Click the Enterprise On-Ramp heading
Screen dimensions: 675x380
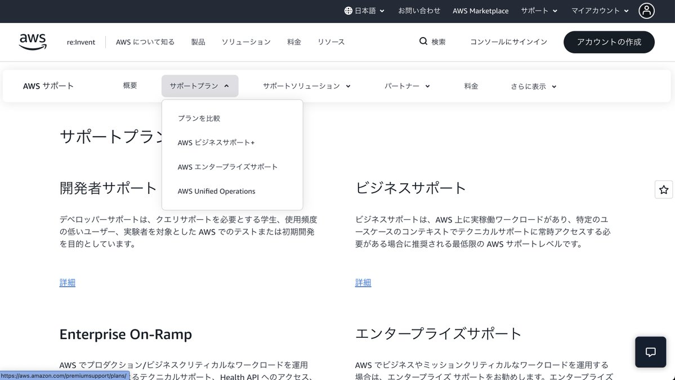(126, 334)
